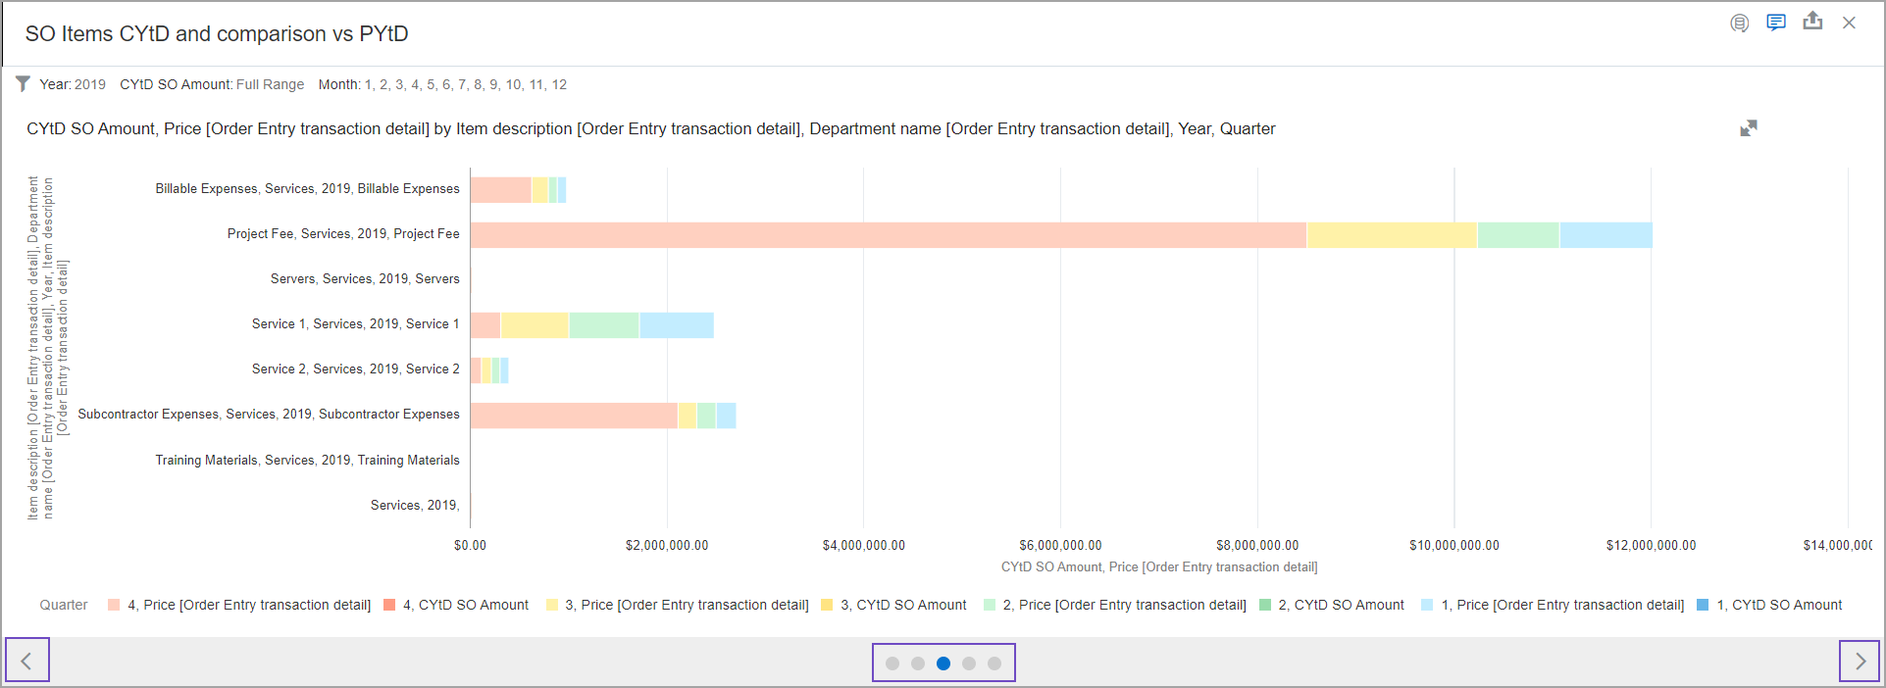Image resolution: width=1886 pixels, height=688 pixels.
Task: Expand the chart to full screen
Action: click(1749, 128)
